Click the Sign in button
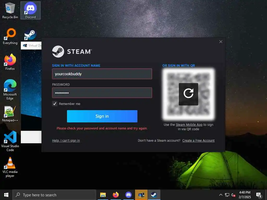Image resolution: width=267 pixels, height=200 pixels. (x=102, y=116)
